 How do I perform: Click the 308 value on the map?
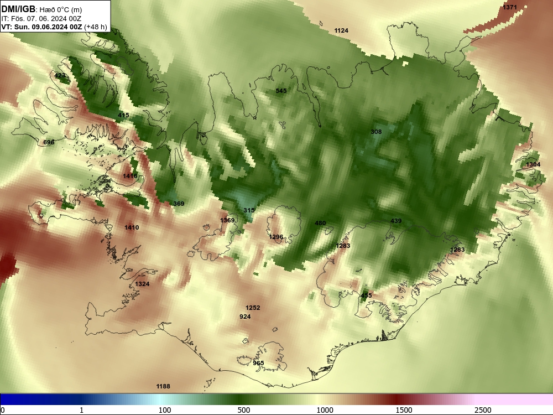376,132
